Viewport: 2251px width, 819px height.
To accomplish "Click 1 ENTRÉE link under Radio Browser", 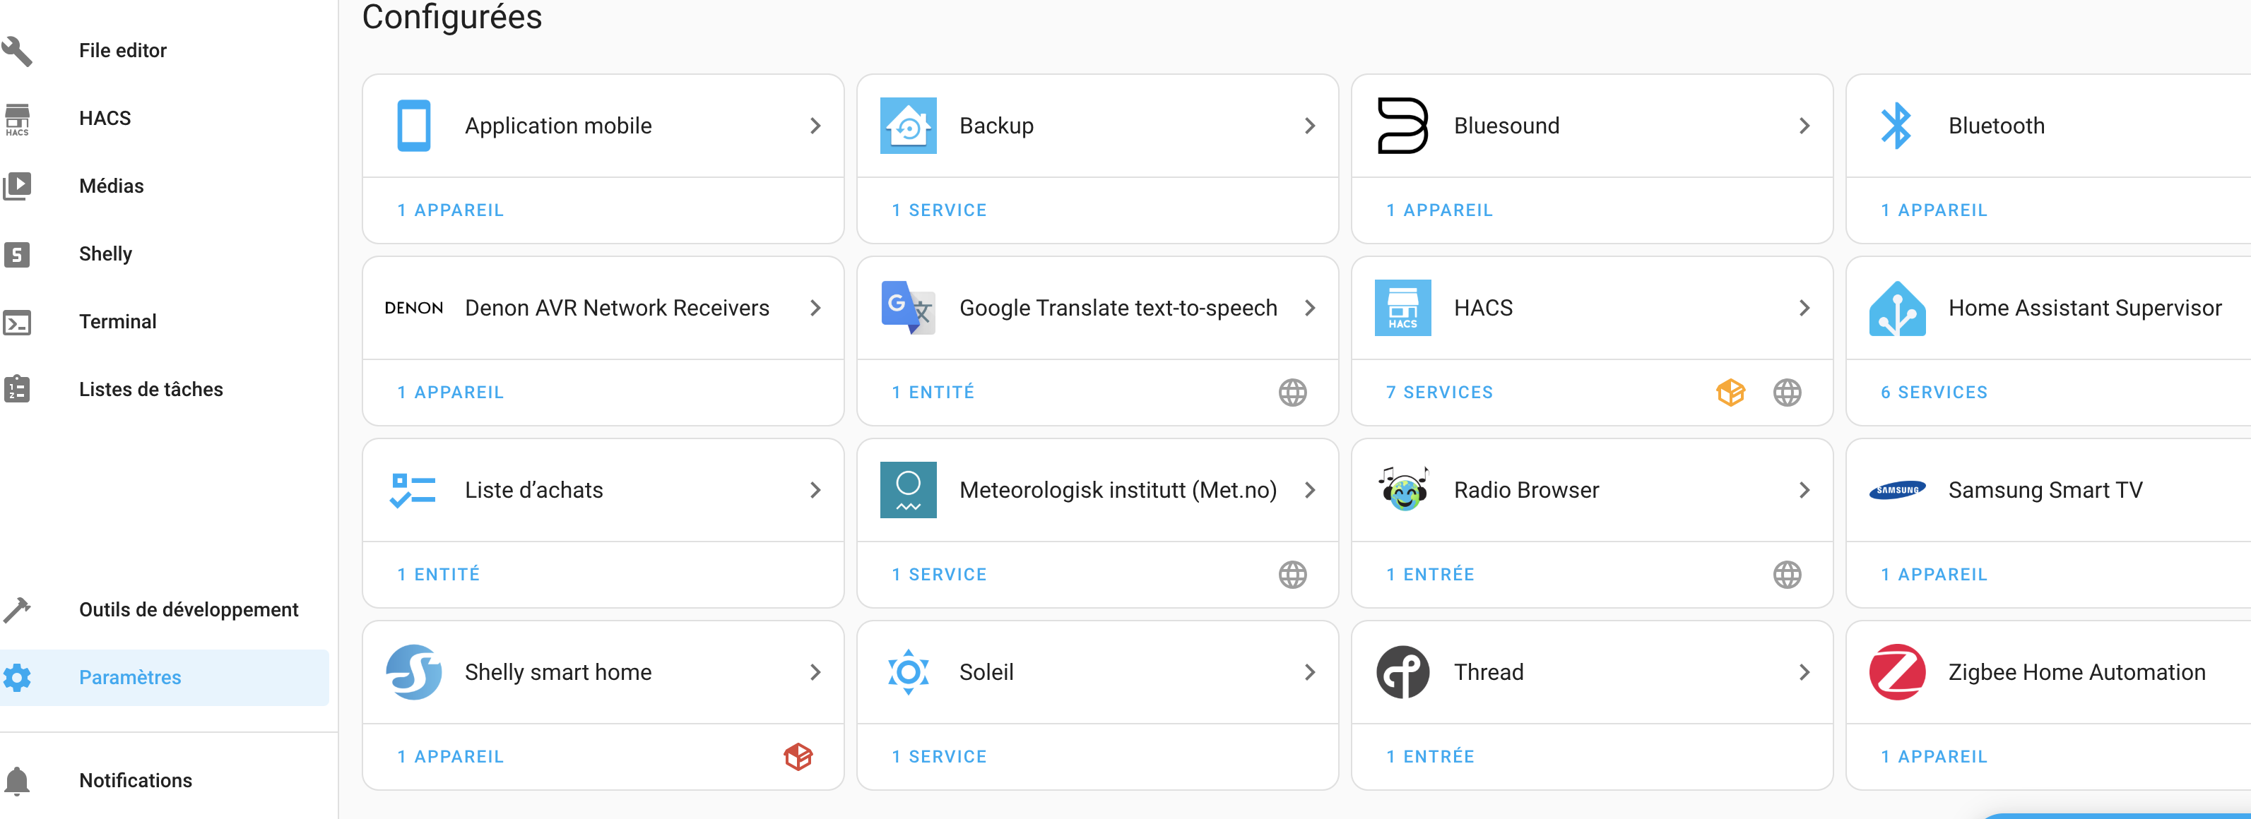I will point(1431,575).
